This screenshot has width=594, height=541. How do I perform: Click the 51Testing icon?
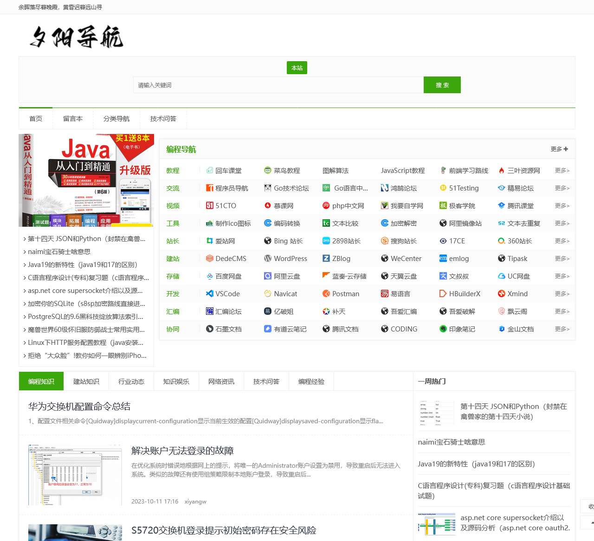click(x=443, y=188)
